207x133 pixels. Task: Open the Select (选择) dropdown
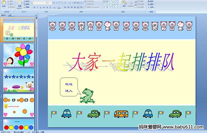tap(151, 7)
